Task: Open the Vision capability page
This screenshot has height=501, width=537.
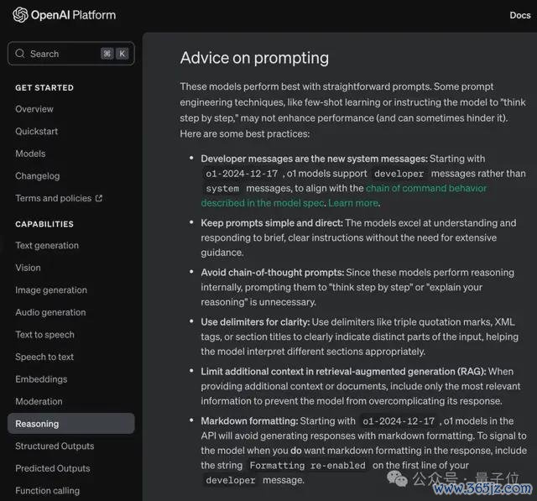Action: click(28, 268)
